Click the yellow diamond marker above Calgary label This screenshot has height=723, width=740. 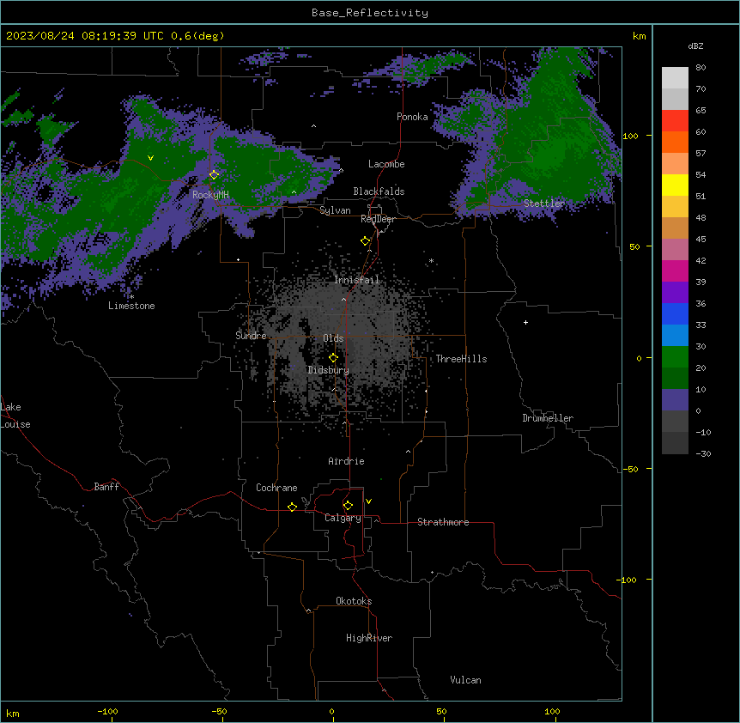[x=348, y=506]
